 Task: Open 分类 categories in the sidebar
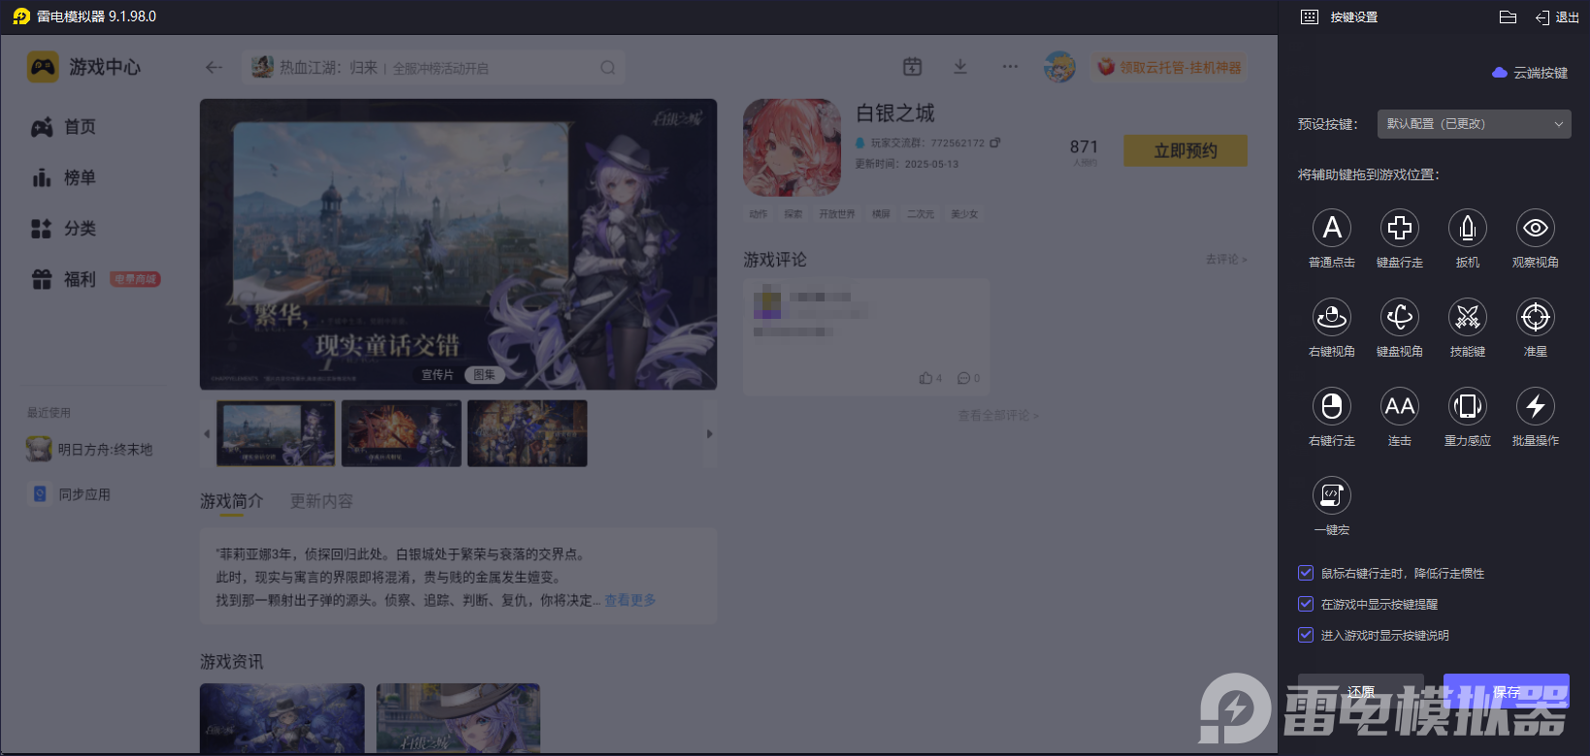click(x=64, y=229)
